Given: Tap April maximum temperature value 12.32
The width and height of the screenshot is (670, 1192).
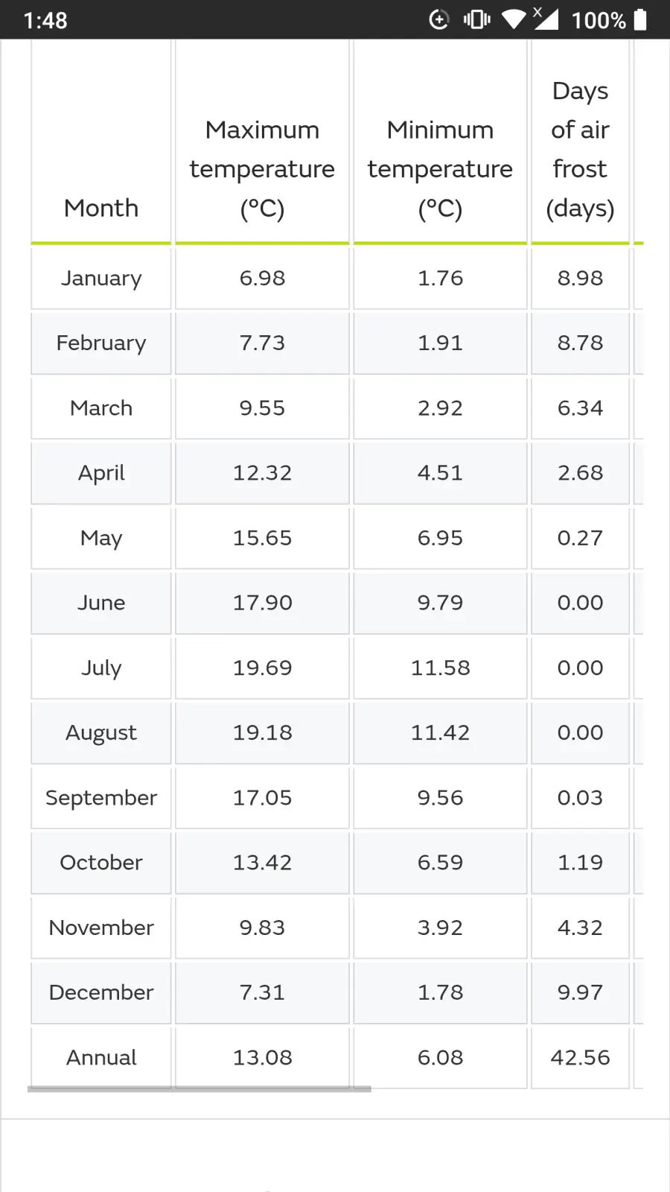Looking at the screenshot, I should click(262, 472).
